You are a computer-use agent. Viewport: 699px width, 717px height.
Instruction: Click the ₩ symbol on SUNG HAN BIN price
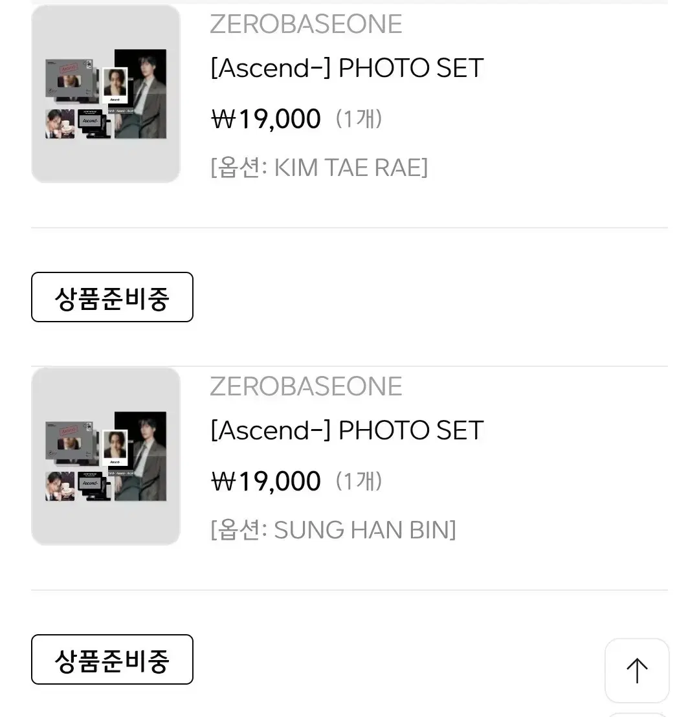(223, 481)
